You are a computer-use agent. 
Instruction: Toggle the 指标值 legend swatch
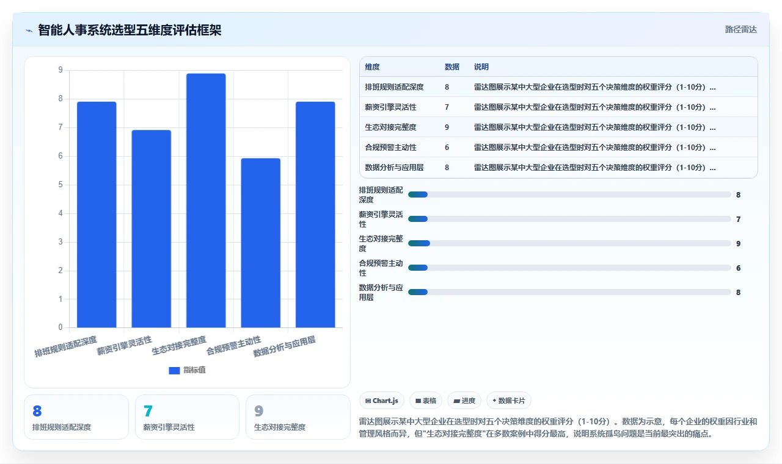174,370
